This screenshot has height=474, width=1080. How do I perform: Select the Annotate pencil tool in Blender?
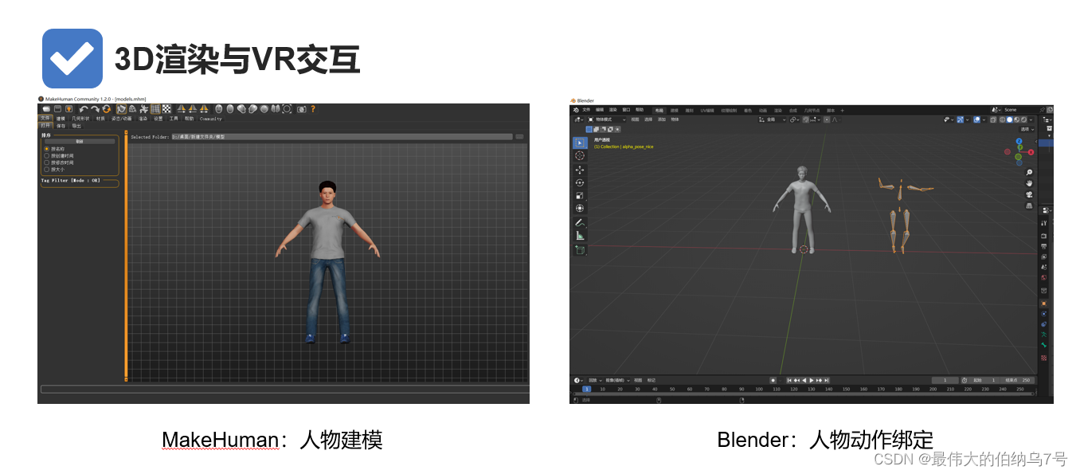tap(579, 222)
